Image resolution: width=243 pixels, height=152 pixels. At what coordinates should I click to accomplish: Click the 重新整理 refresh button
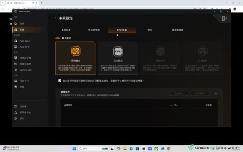(199, 94)
